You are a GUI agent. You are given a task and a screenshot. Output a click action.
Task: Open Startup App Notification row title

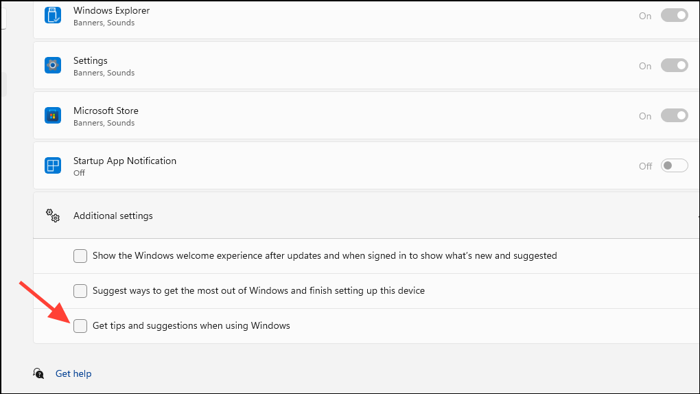point(124,161)
